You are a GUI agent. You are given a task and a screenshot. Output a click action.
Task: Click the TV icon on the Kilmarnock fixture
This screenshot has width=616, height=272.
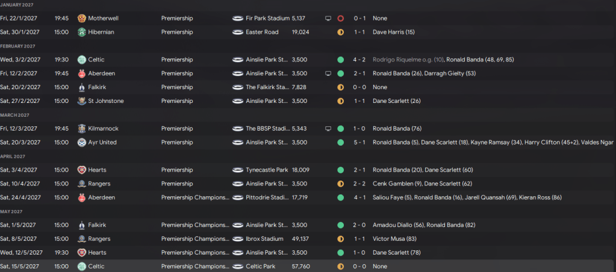[x=328, y=129]
